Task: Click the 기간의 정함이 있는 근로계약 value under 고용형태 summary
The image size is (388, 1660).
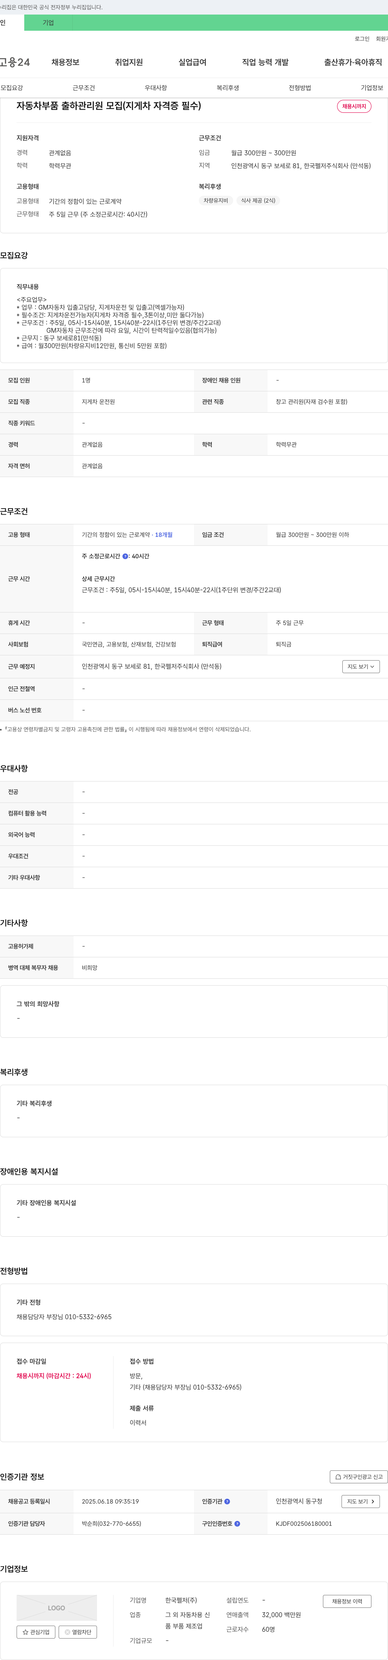Action: point(85,201)
